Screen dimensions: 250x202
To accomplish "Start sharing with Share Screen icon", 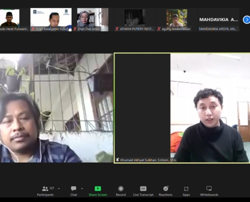I will point(98,188).
